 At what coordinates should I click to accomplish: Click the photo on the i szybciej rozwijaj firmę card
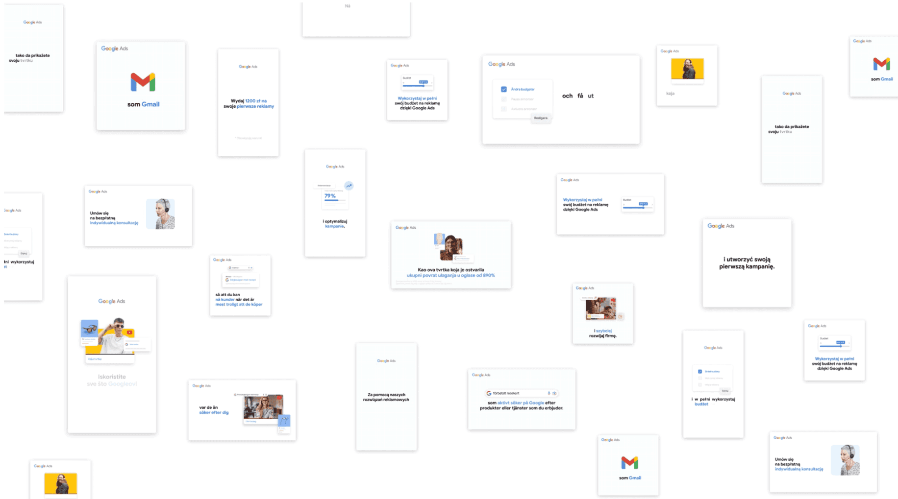tap(600, 308)
